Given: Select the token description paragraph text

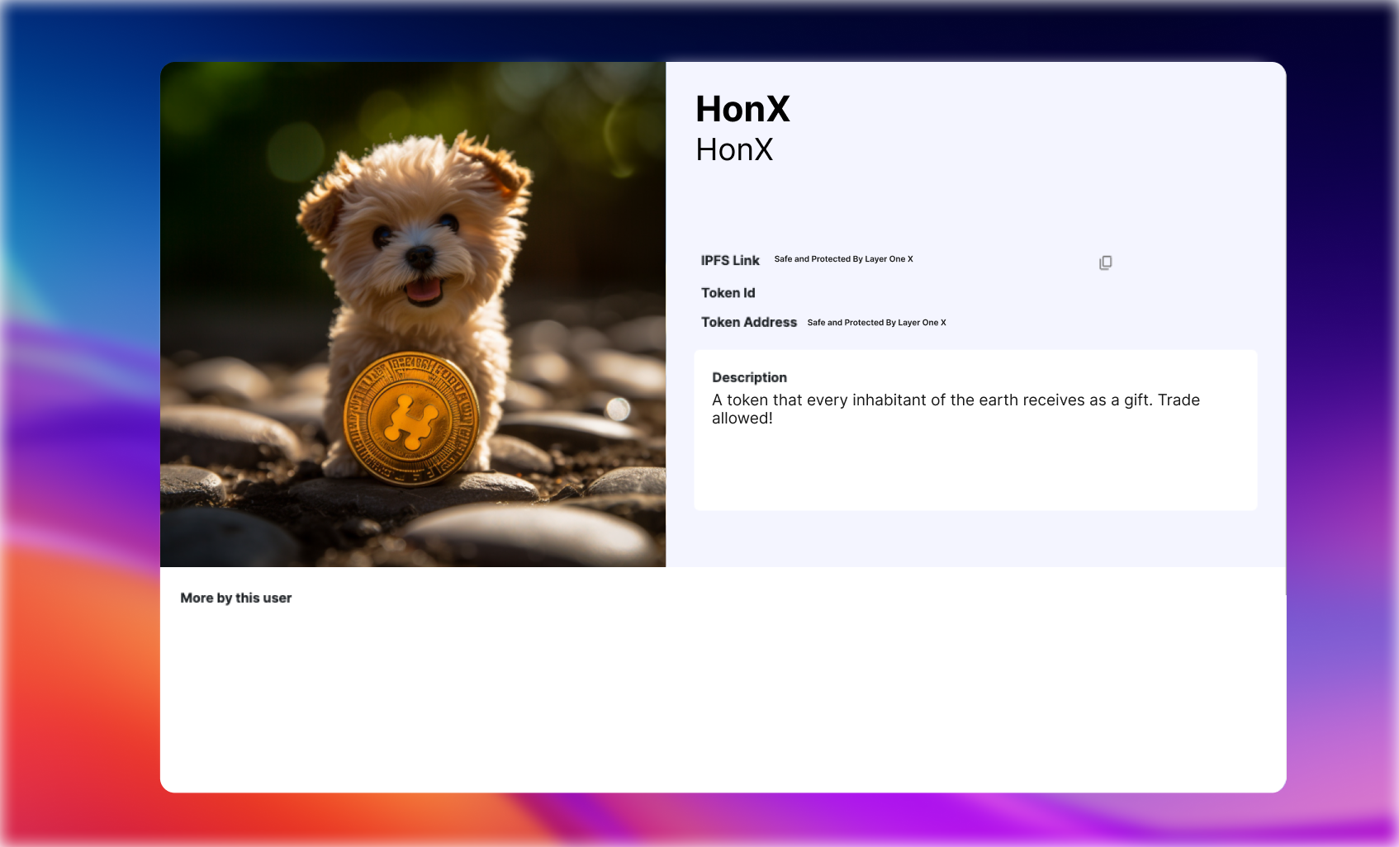Looking at the screenshot, I should pos(956,409).
